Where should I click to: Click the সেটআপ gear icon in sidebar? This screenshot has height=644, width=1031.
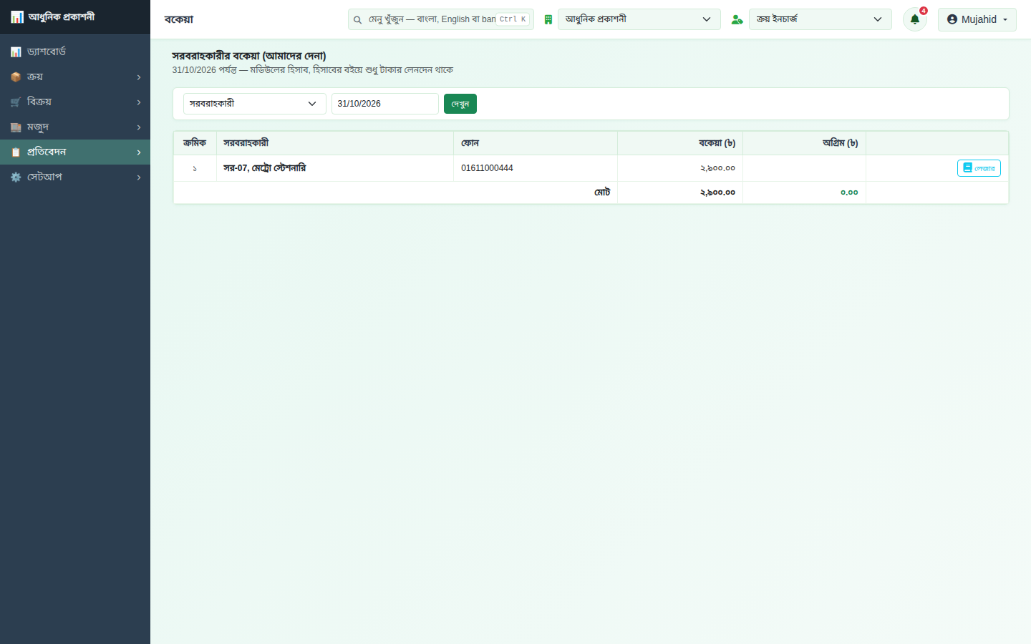click(16, 177)
